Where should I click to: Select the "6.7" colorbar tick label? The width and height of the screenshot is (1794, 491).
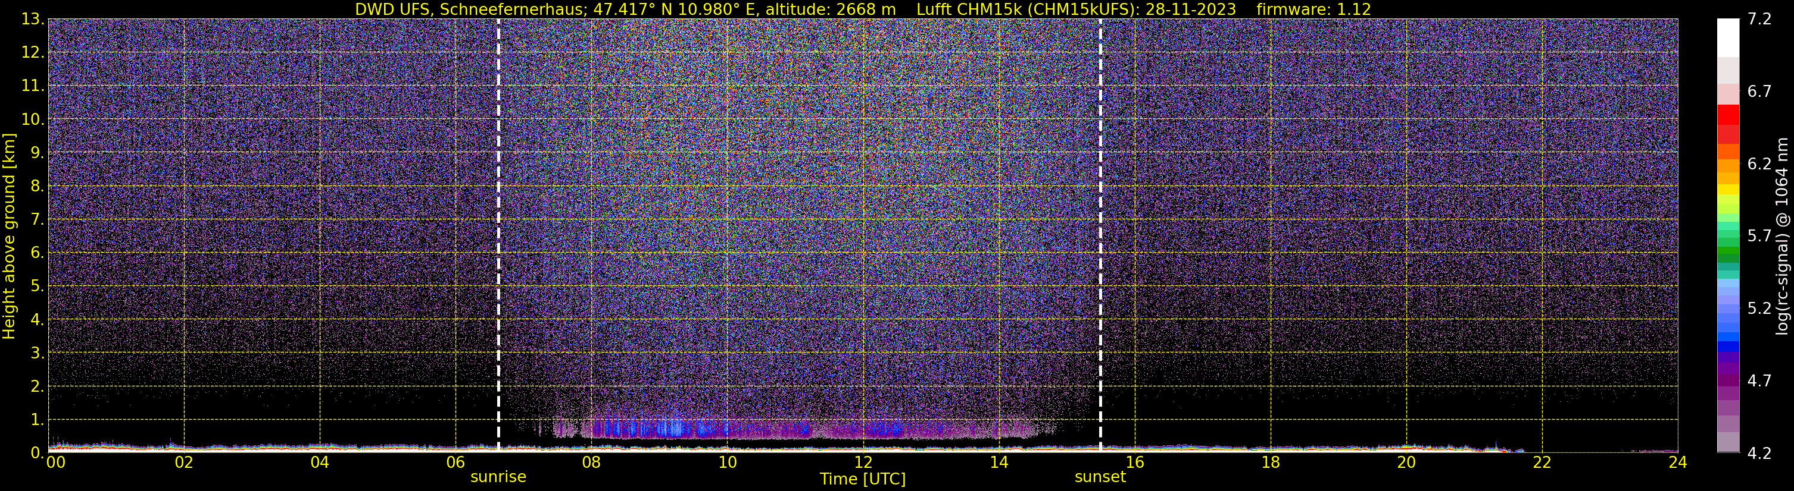1759,92
